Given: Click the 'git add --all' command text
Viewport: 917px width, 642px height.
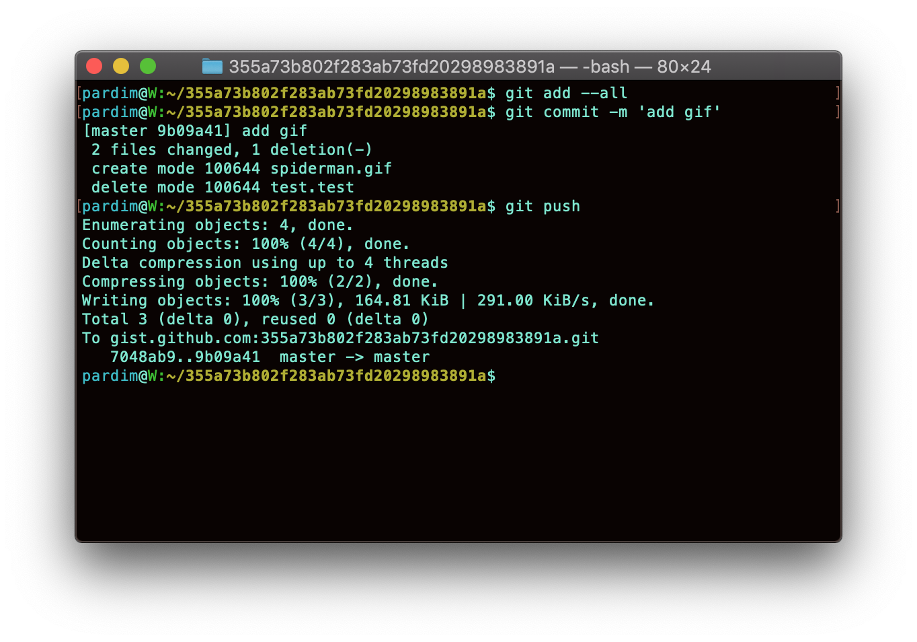Looking at the screenshot, I should (566, 94).
